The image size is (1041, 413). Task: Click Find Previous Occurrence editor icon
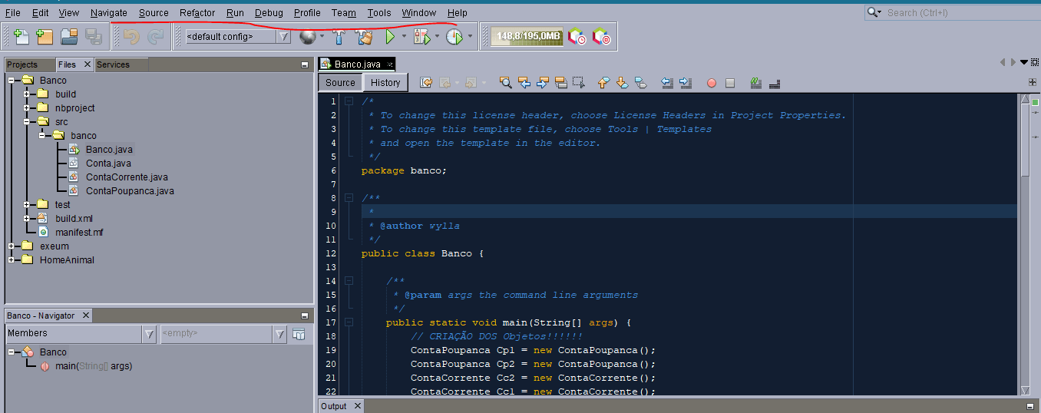pos(524,82)
